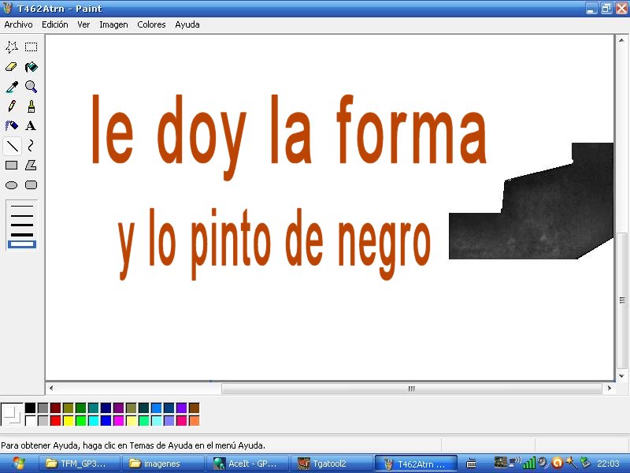Image resolution: width=630 pixels, height=473 pixels.
Task: Choose the thinnest line width option
Action: coord(22,207)
